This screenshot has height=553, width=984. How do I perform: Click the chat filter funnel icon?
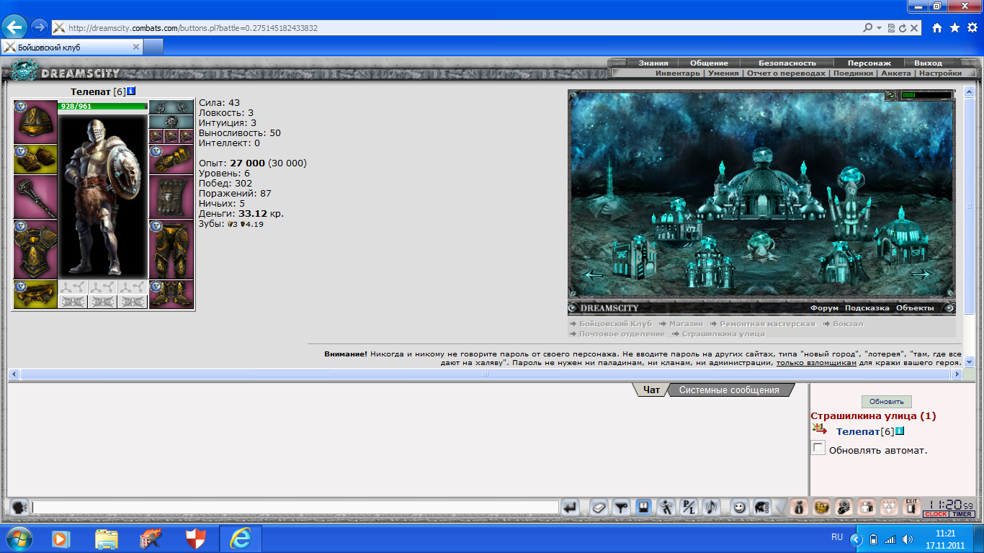621,508
